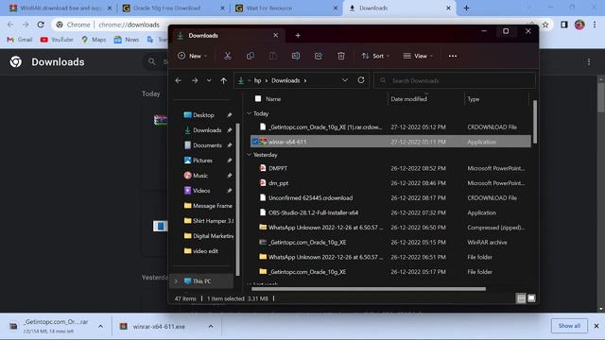The width and height of the screenshot is (605, 340).
Task: Click Show all downloads button
Action: click(x=569, y=326)
